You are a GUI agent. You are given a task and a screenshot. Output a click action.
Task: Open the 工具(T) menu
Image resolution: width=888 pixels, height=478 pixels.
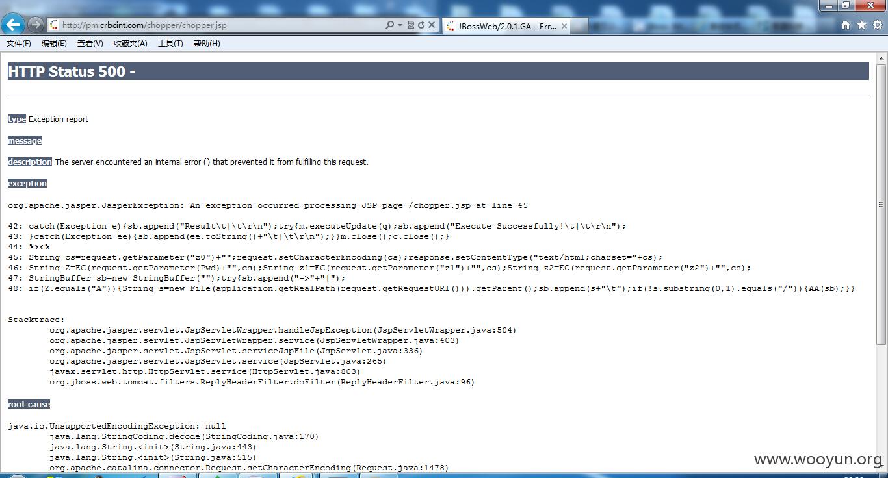[x=170, y=44]
